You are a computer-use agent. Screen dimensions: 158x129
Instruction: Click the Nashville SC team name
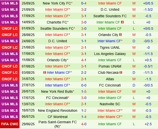tap(110, 104)
